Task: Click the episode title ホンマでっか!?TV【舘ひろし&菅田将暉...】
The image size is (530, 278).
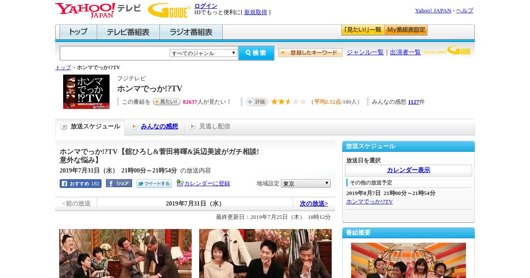Action: [159, 156]
